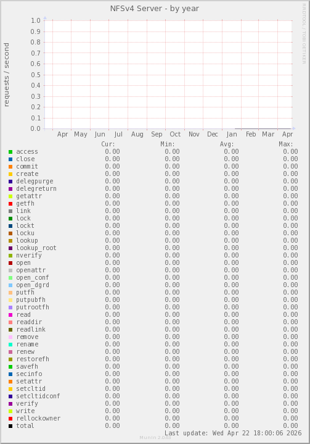The width and height of the screenshot is (310, 444).
Task: Select the 'open_conf' legend label
Action: coord(33,277)
